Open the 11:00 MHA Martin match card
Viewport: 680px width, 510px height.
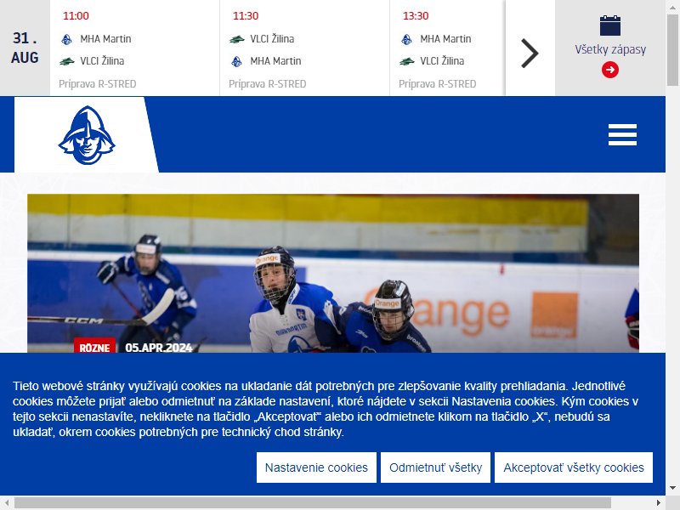click(134, 48)
